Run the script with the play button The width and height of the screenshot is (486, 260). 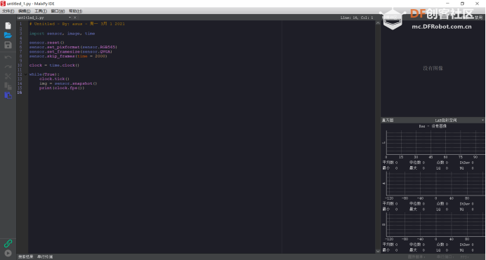point(8,253)
